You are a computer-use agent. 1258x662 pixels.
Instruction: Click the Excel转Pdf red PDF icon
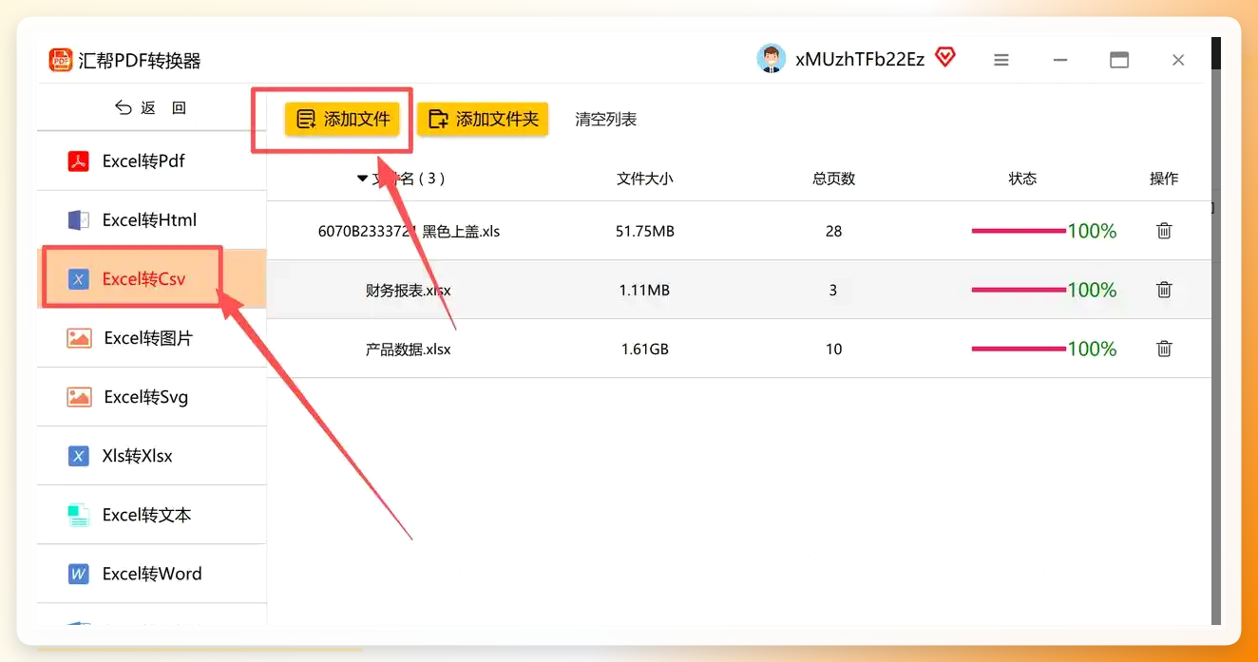click(79, 161)
